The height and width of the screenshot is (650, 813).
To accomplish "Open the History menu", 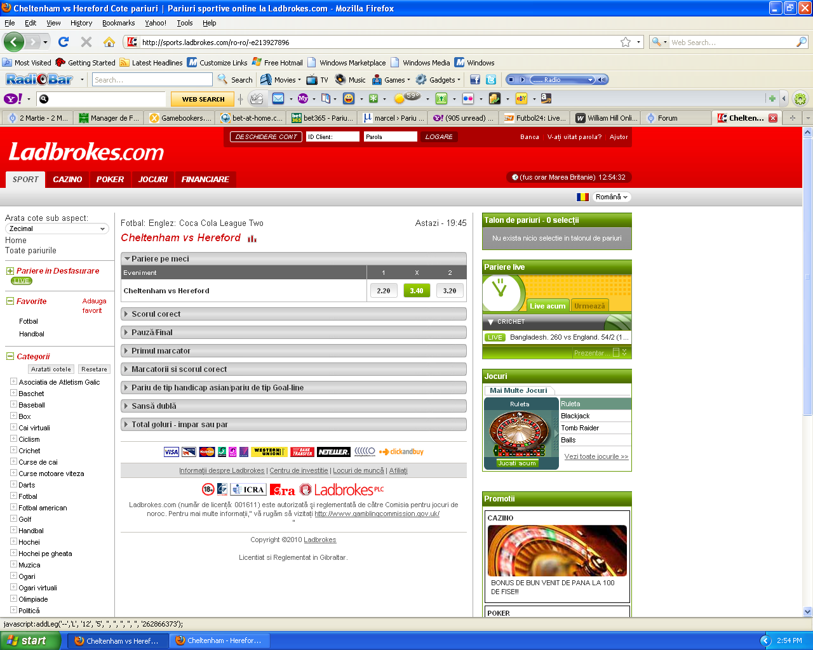I will point(81,23).
